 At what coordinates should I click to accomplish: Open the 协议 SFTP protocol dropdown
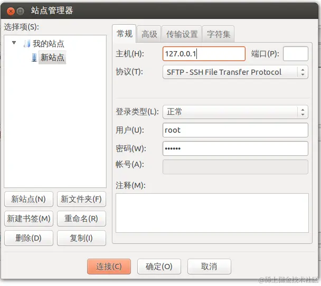click(235, 72)
